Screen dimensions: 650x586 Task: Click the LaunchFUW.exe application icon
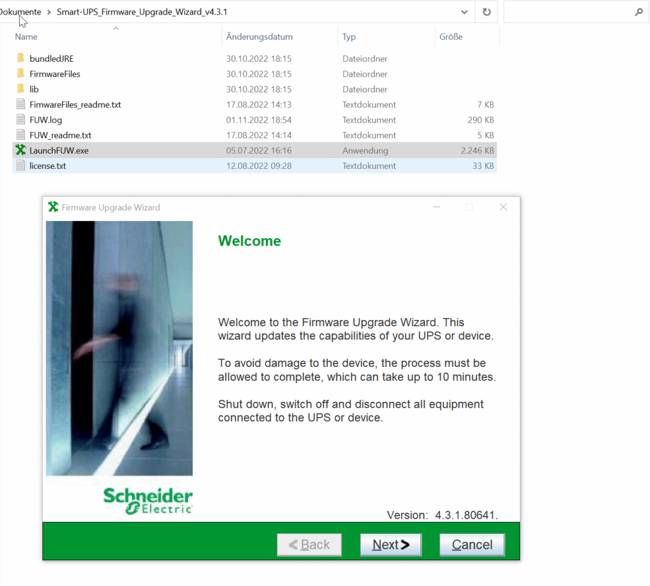[20, 150]
